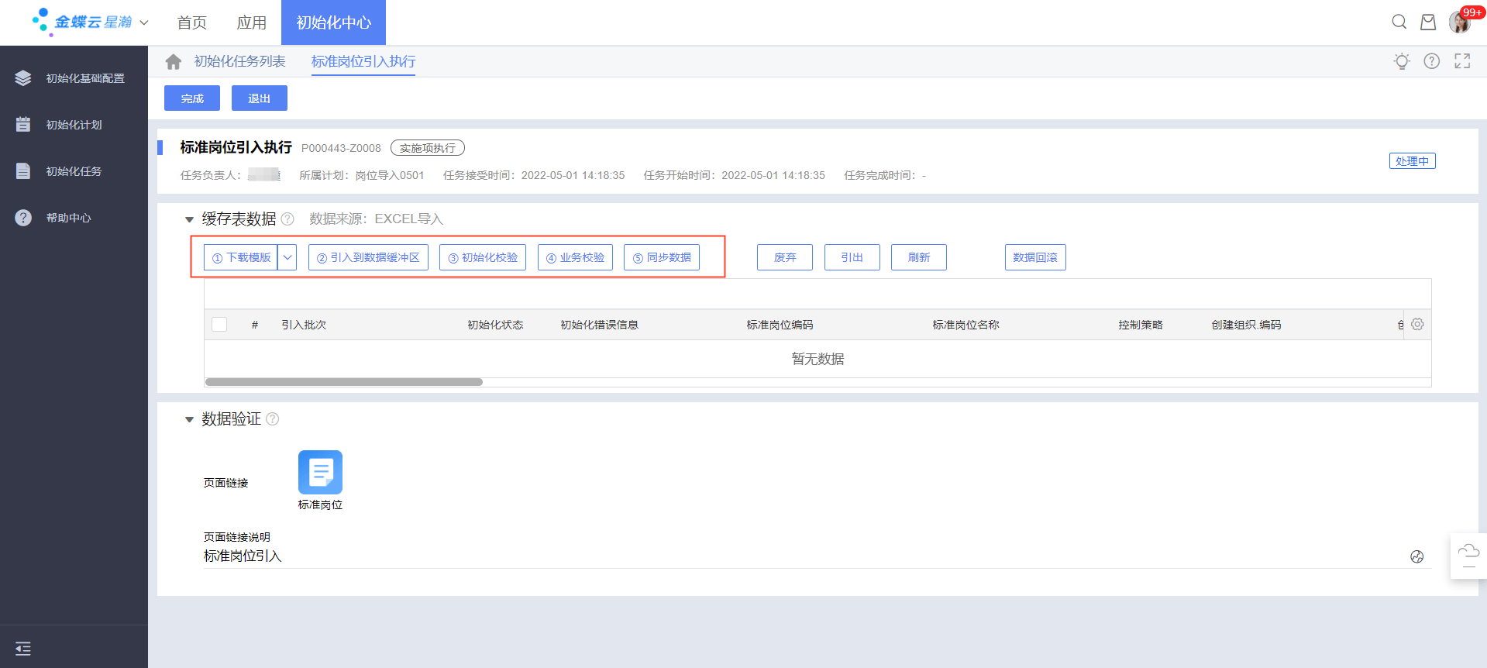This screenshot has height=668, width=1487.
Task: Open the help question mark icon
Action: [x=1431, y=61]
